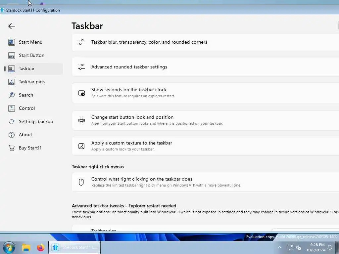Click the Start Menu sidebar icon

(x=12, y=42)
